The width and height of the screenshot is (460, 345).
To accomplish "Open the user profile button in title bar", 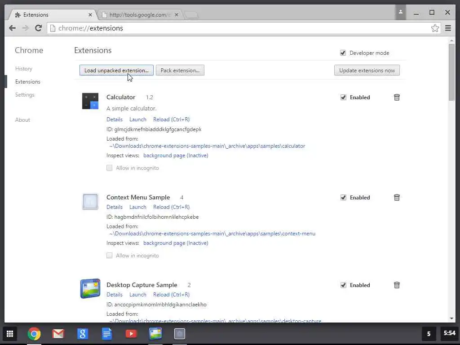I will coord(400,12).
